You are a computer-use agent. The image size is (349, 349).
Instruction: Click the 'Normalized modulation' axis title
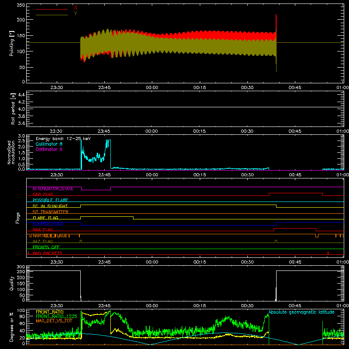(11, 152)
